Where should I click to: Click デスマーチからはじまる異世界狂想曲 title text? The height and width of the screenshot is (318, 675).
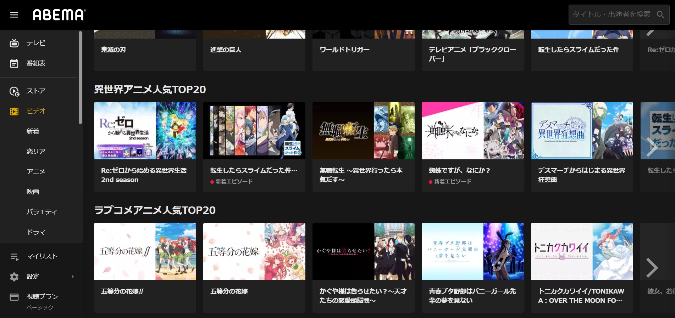click(x=582, y=175)
